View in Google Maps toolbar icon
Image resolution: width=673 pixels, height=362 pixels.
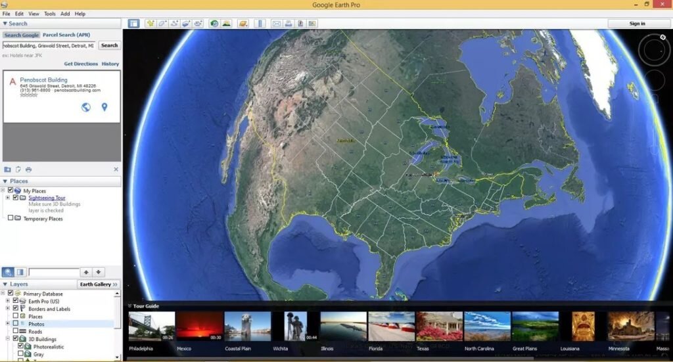coord(312,24)
